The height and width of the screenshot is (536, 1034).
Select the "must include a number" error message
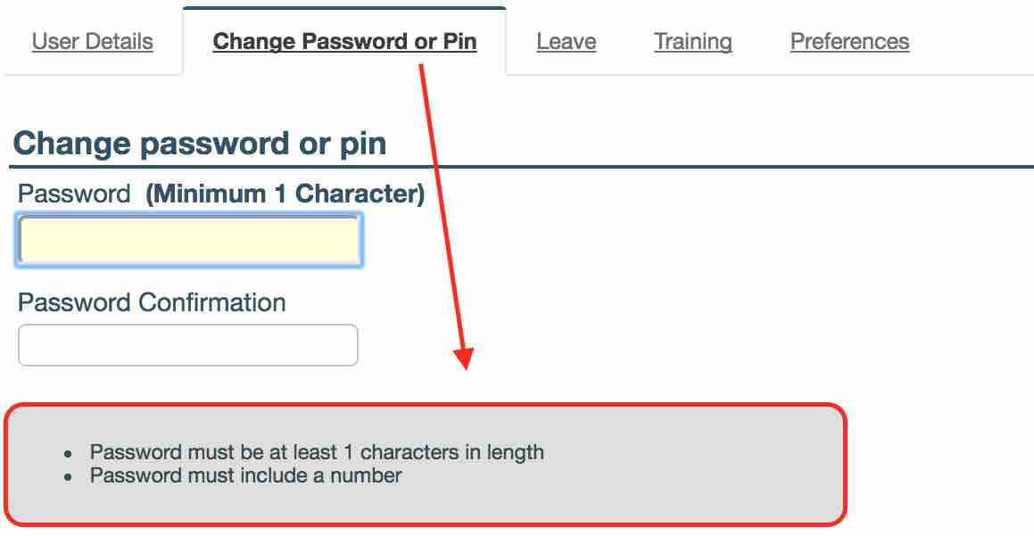tap(245, 475)
